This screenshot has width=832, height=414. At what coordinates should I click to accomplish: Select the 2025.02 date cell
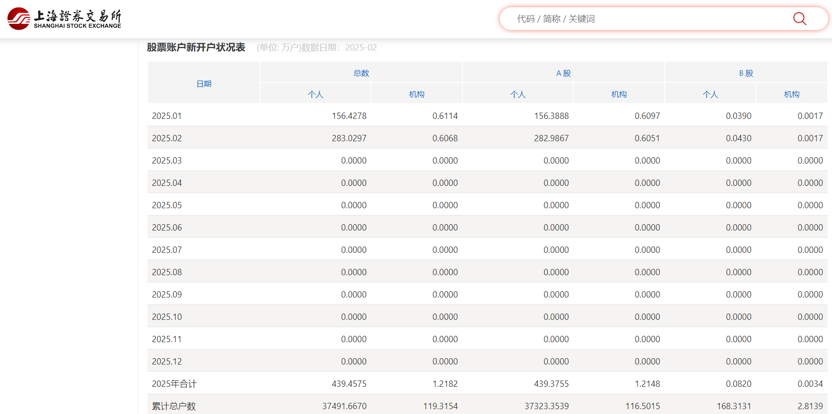(167, 138)
